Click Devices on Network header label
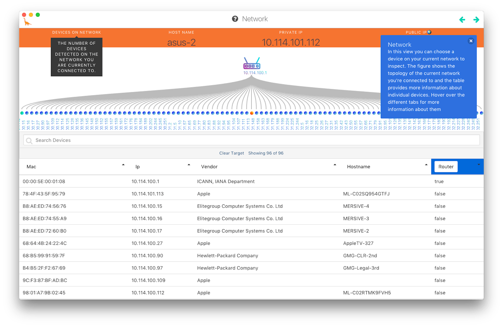This screenshot has height=327, width=503. point(77,32)
